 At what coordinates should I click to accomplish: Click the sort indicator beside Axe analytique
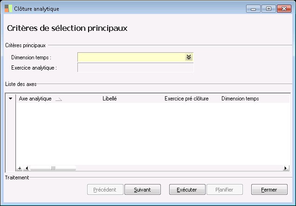coord(58,99)
